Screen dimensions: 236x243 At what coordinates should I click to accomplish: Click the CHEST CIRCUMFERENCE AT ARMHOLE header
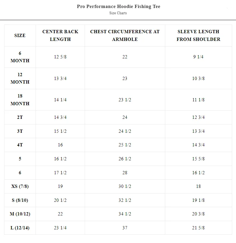coord(125,35)
